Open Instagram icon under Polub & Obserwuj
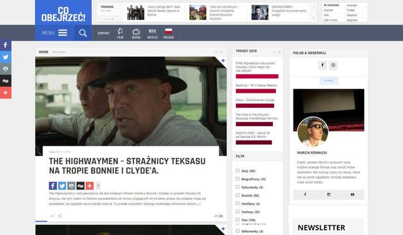The width and height of the screenshot is (403, 235). coord(333,65)
